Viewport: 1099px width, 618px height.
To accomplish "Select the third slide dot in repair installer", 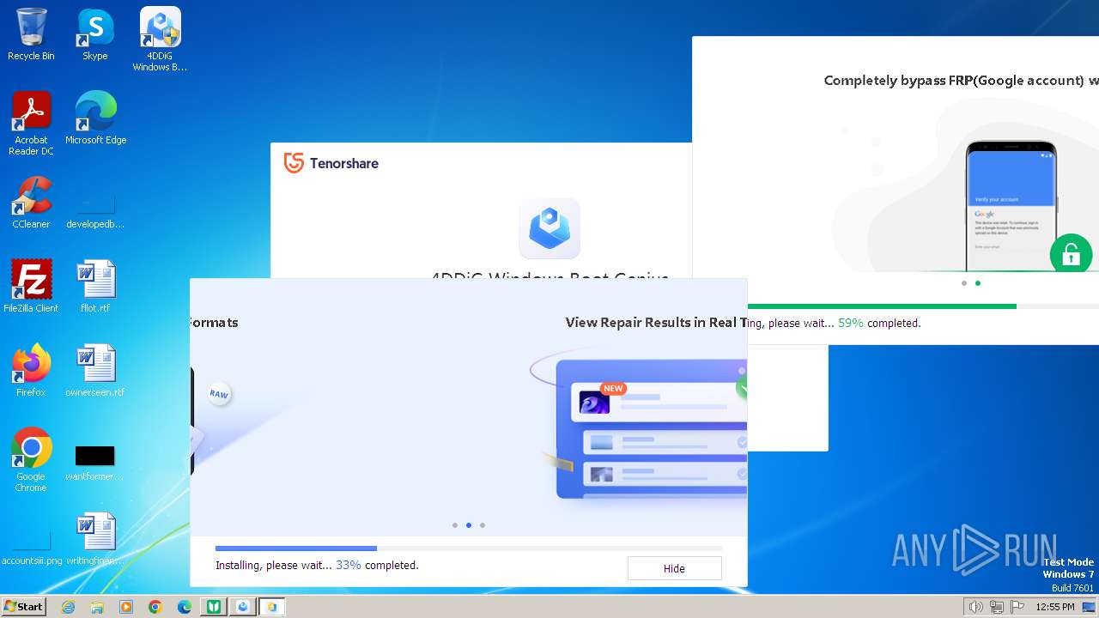I will (483, 525).
